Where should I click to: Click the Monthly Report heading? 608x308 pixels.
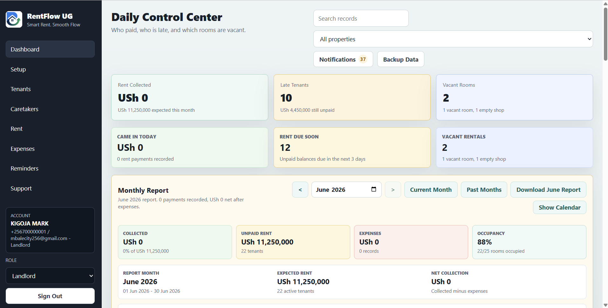[143, 190]
